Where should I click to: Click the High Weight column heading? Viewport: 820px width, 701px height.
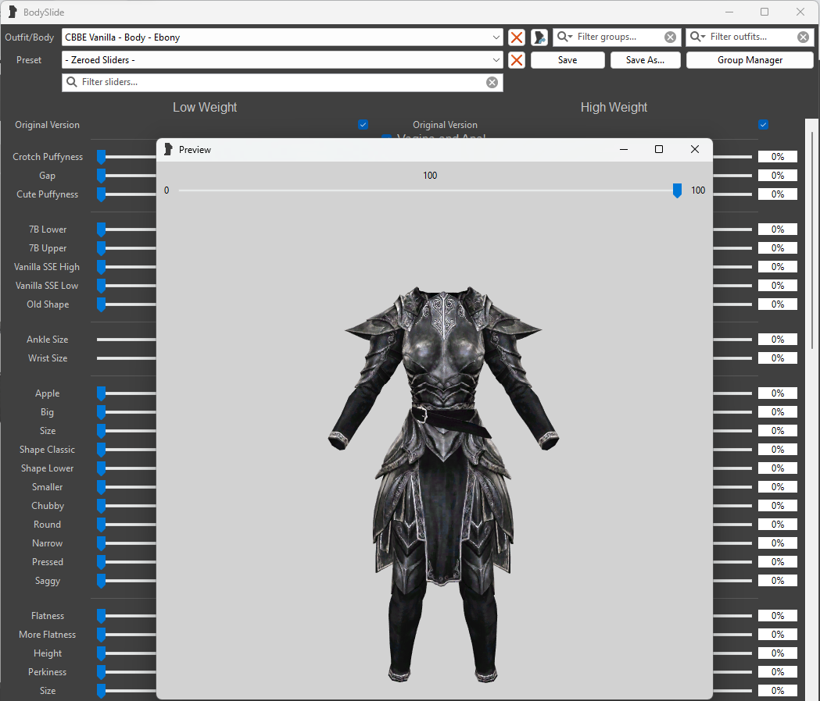point(614,107)
